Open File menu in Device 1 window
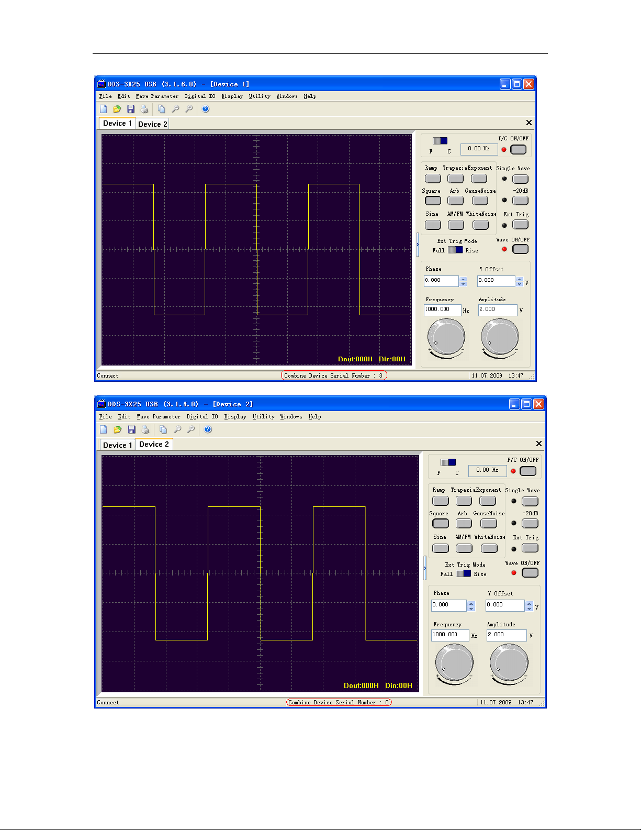This screenshot has width=641, height=830. tap(105, 96)
